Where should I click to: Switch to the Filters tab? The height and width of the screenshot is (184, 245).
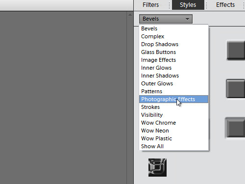[x=150, y=5]
